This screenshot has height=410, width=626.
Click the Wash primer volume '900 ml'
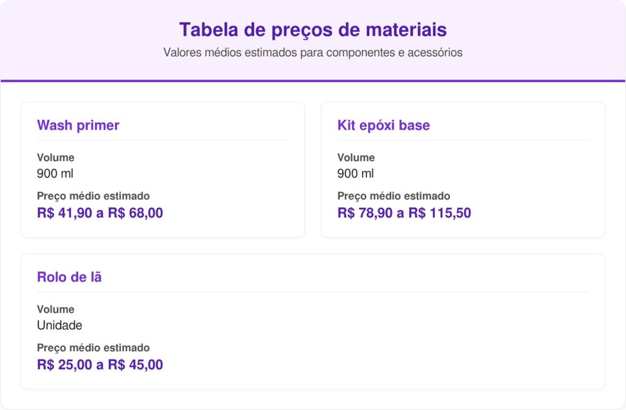(55, 174)
